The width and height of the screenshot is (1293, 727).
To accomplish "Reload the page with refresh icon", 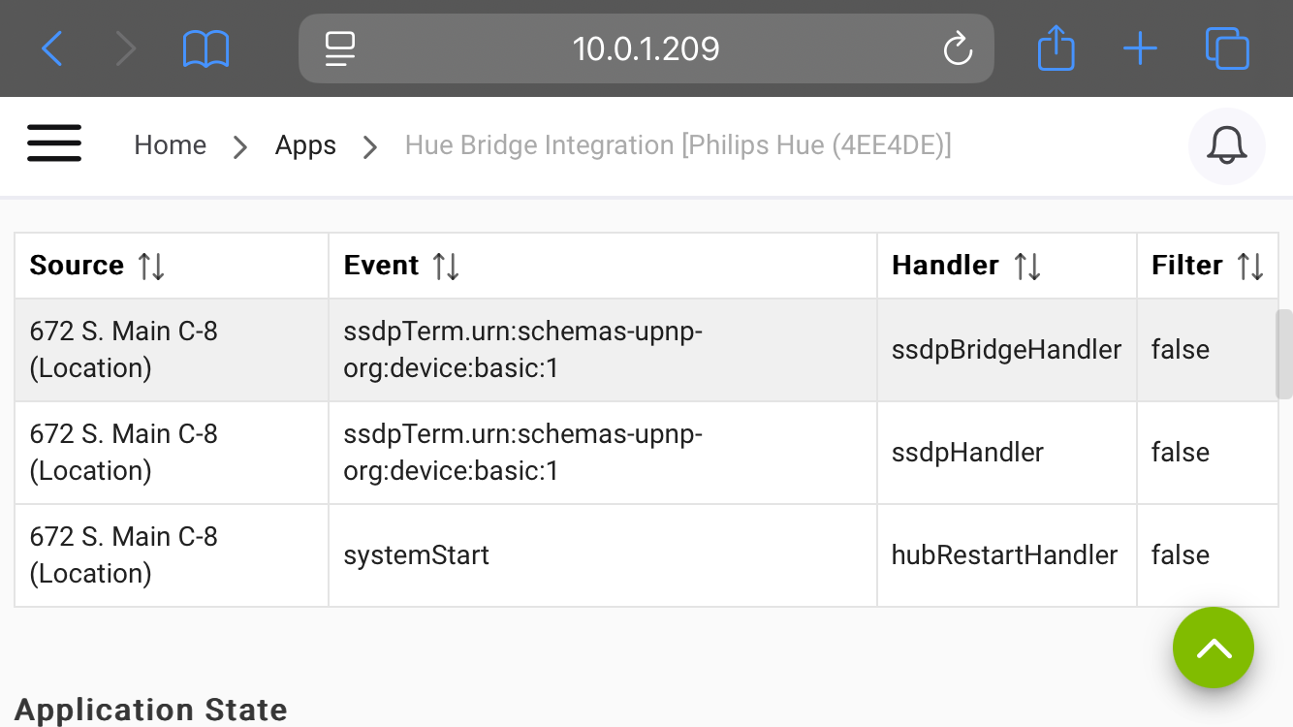I will (958, 48).
